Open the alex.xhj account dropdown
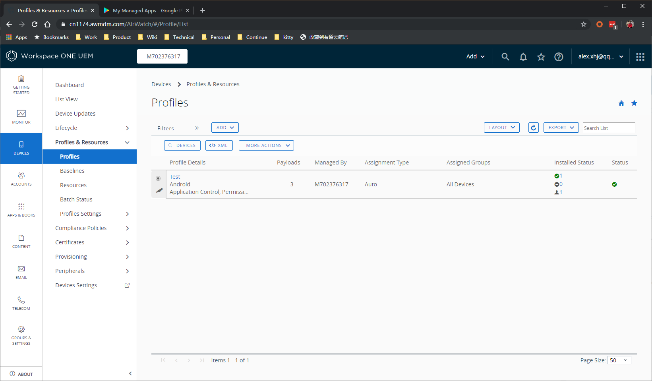The image size is (652, 381). point(600,56)
